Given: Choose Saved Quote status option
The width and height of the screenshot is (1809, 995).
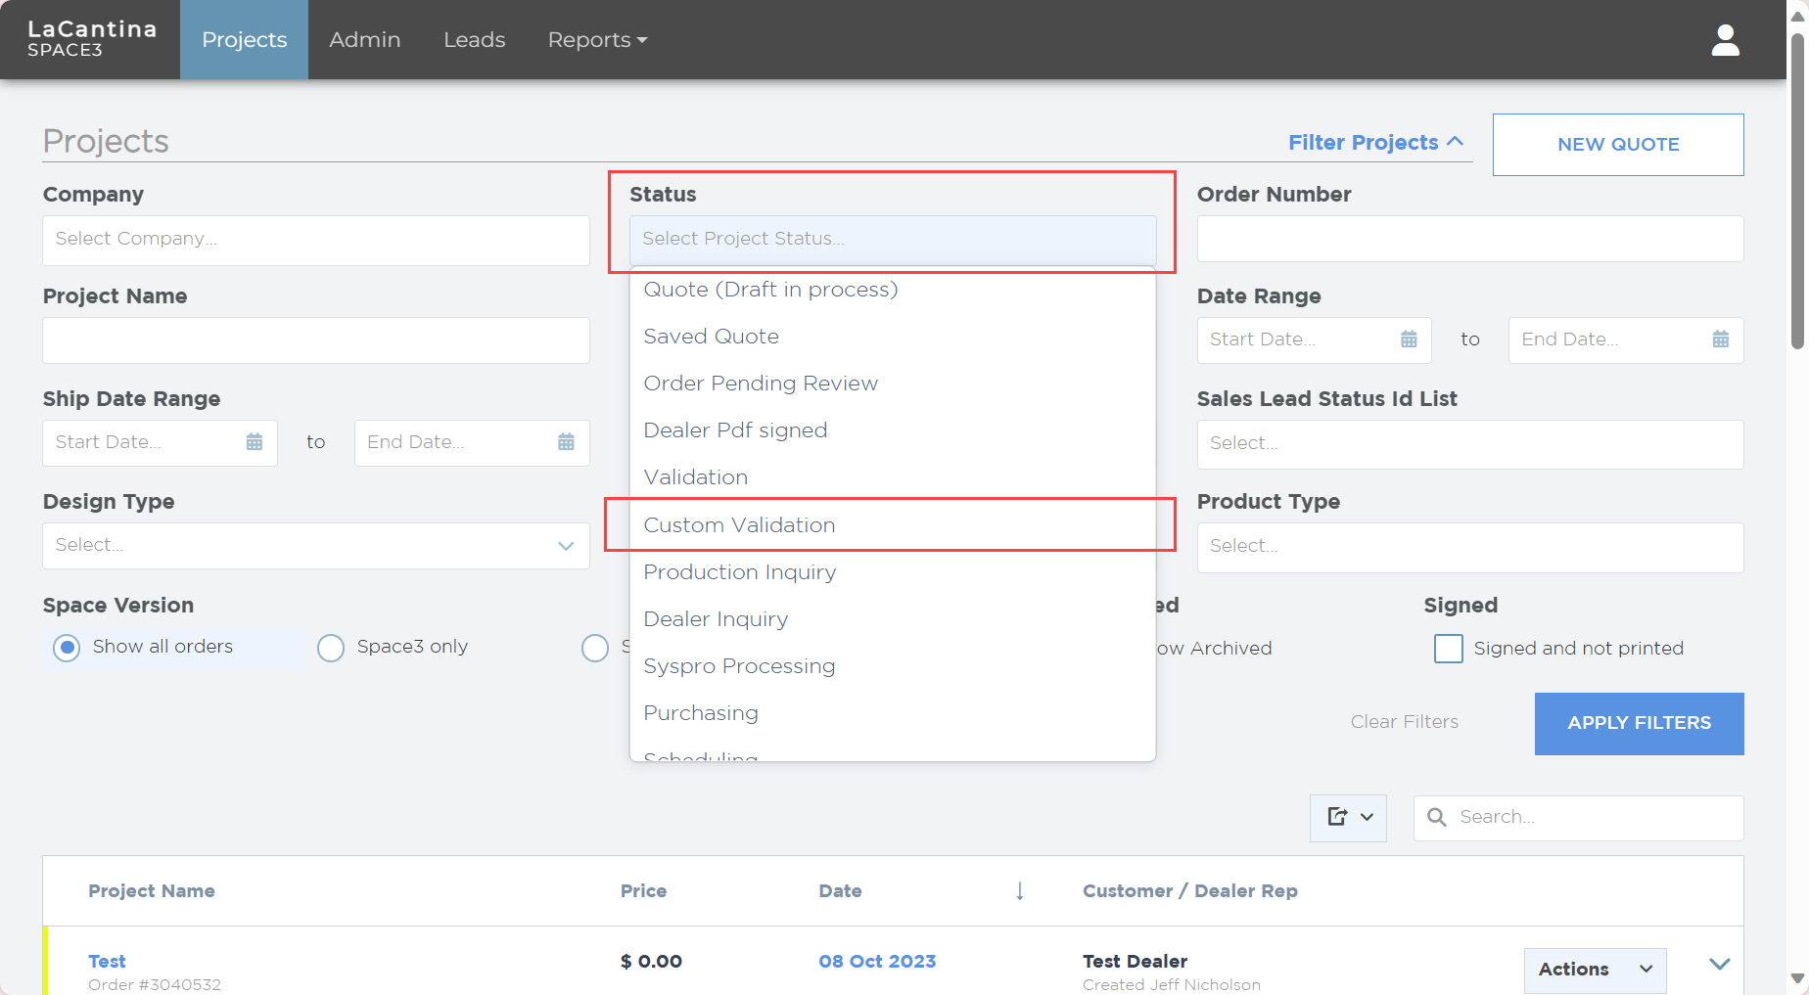Looking at the screenshot, I should (x=892, y=337).
